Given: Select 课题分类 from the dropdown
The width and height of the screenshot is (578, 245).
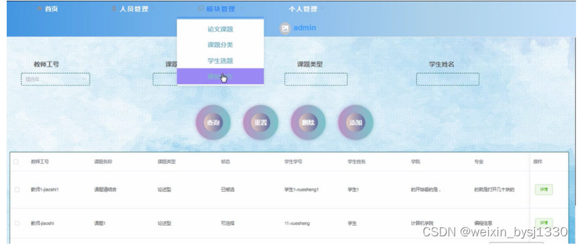Looking at the screenshot, I should (221, 45).
